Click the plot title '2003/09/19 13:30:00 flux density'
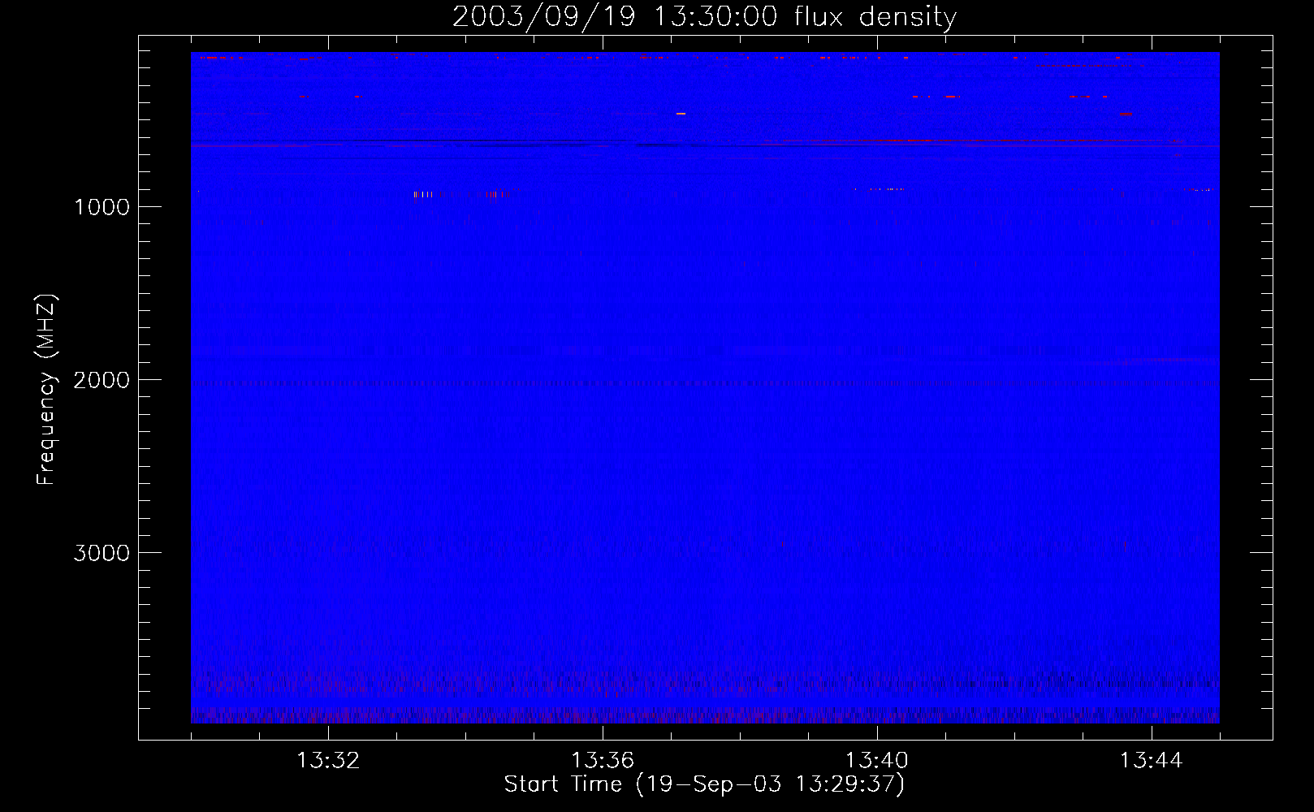The image size is (1314, 812). 704,17
